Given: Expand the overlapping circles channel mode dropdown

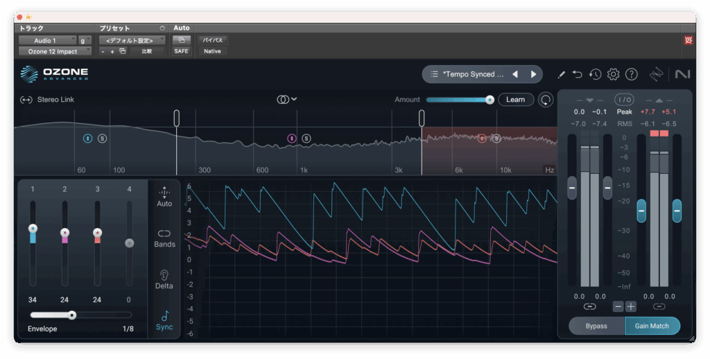Looking at the screenshot, I should tap(286, 100).
